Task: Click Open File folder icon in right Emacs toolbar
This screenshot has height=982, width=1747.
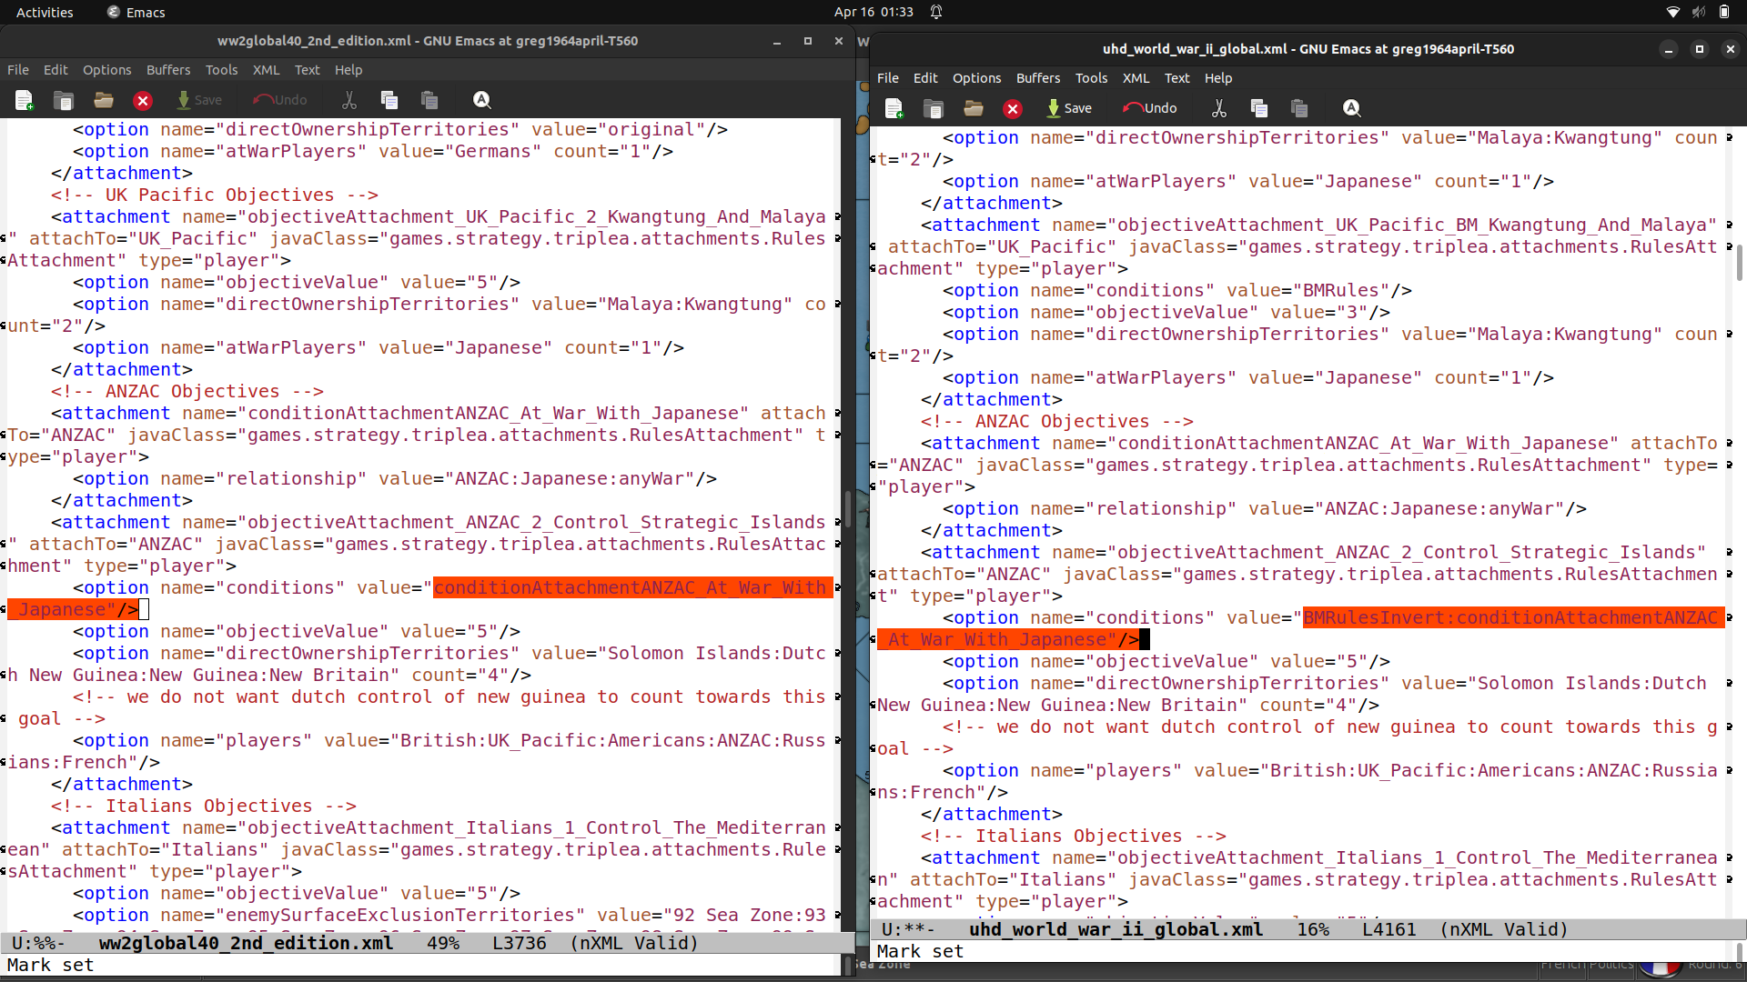Action: point(974,108)
